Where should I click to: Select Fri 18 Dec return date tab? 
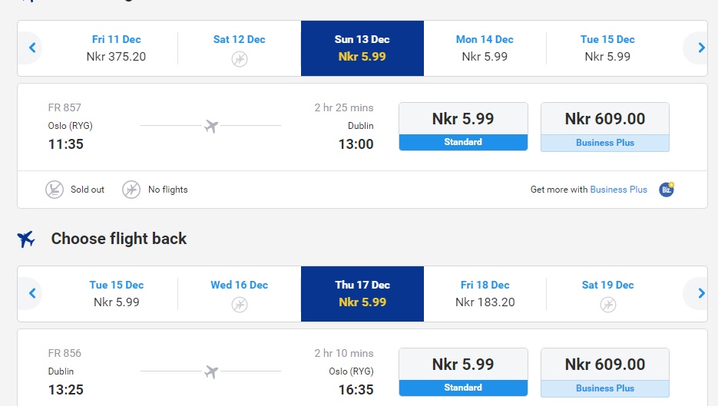(x=485, y=293)
